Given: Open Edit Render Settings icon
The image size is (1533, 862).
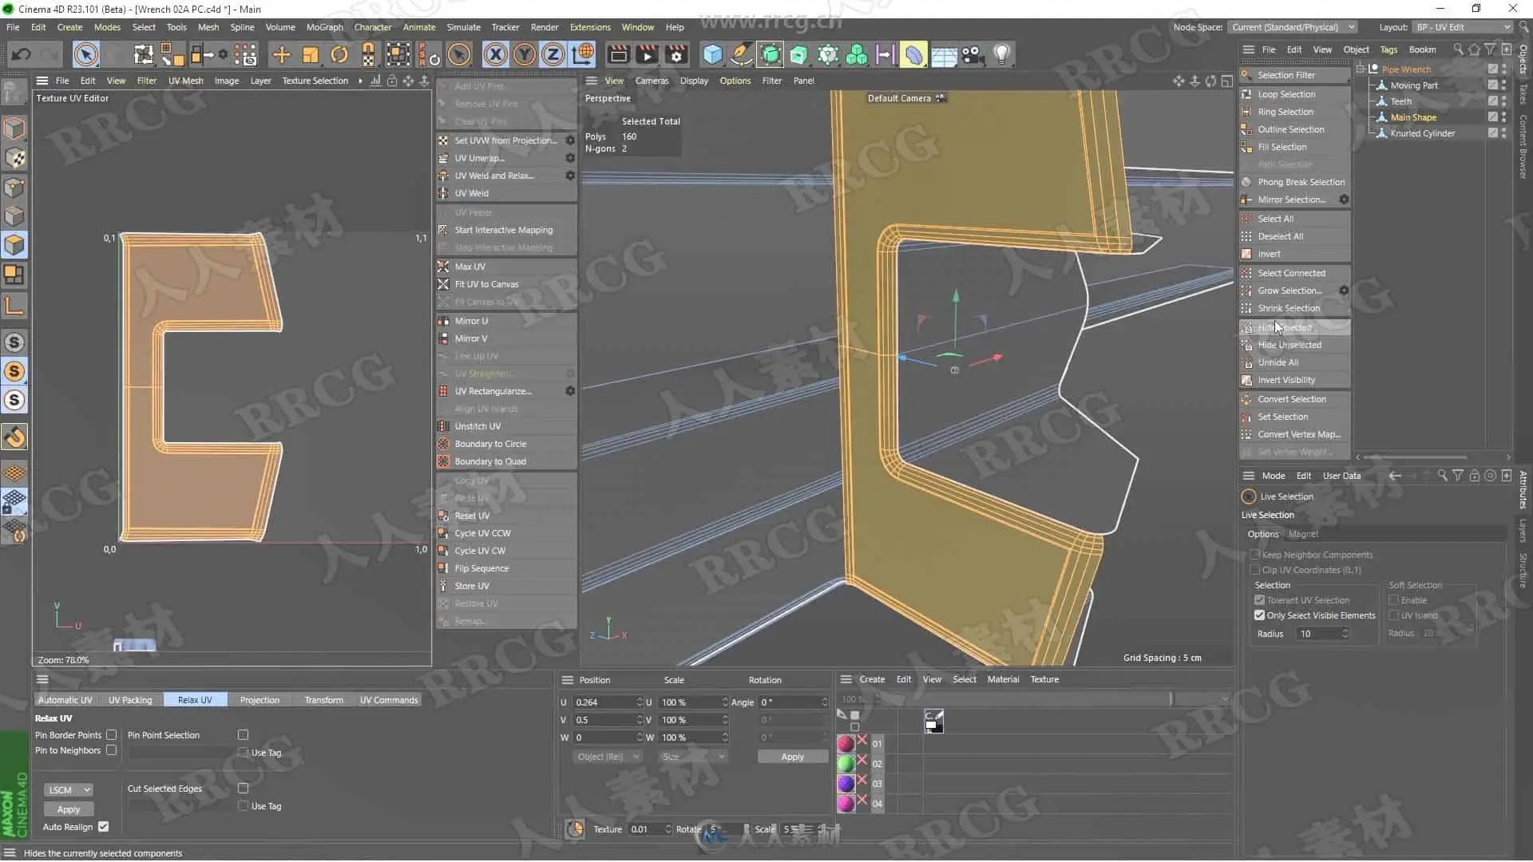Looking at the screenshot, I should click(676, 54).
